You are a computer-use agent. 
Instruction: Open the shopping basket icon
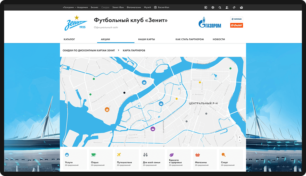(241, 7)
